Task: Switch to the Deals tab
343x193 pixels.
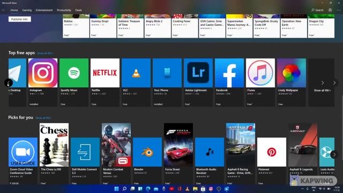Action: pyautogui.click(x=79, y=10)
